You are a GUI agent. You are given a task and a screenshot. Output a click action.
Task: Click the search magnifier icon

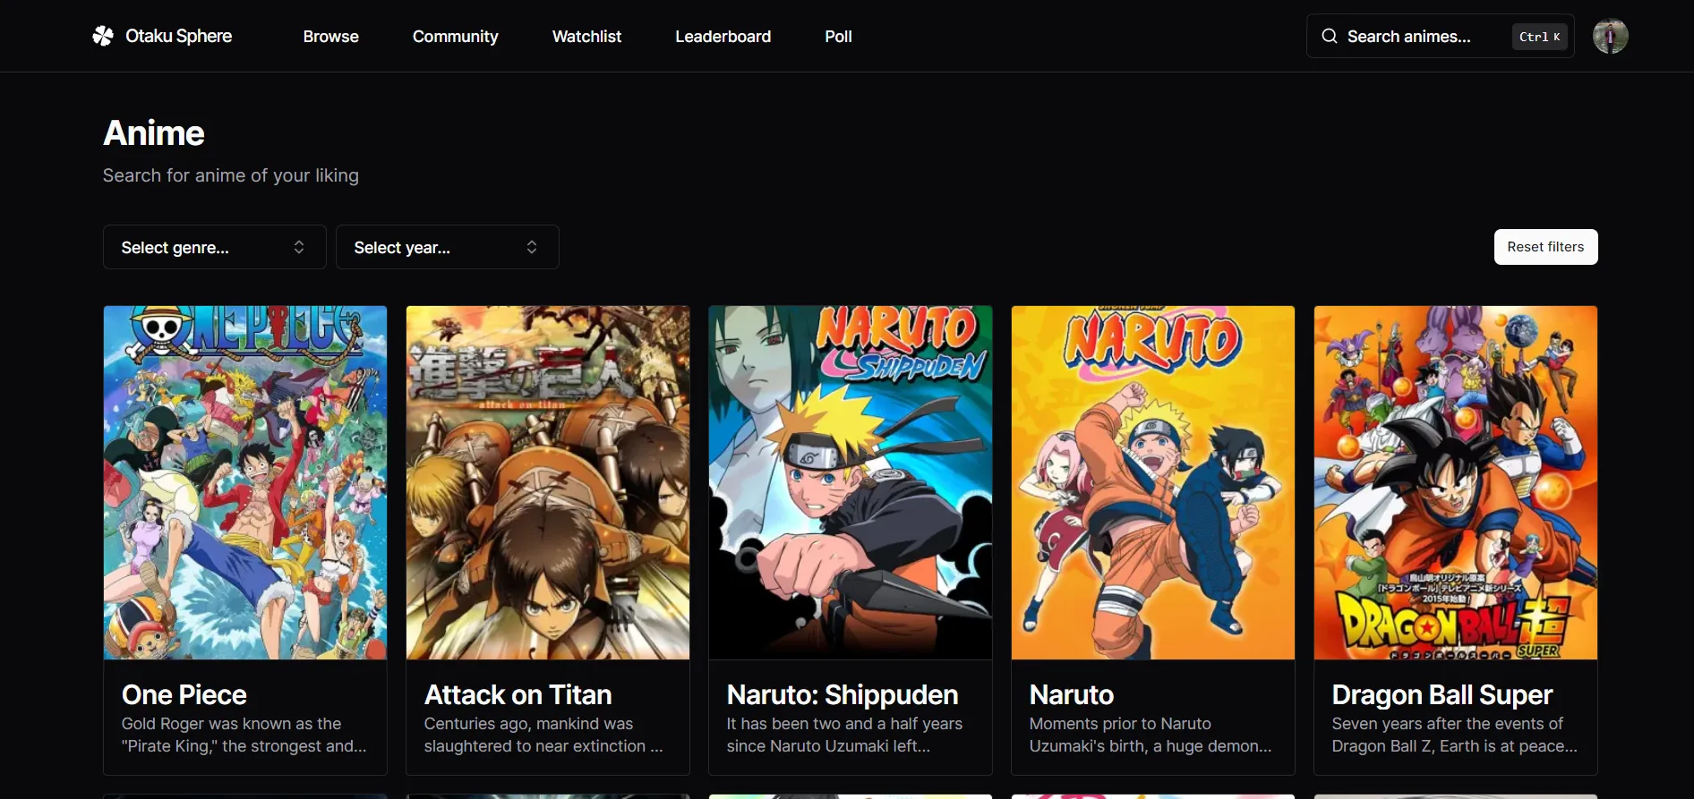pos(1330,36)
